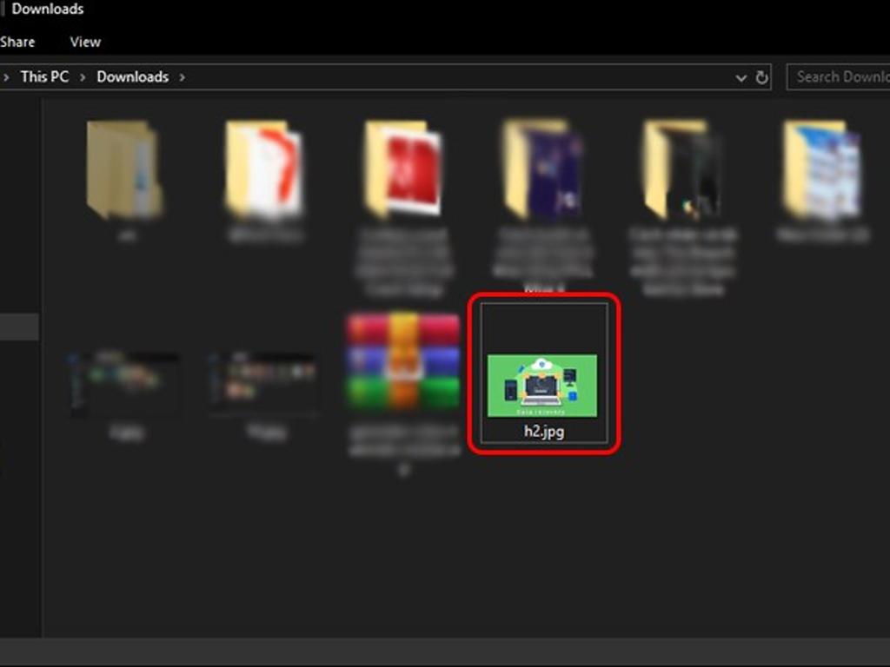Select the dark thumbnail directly left of WinRAR archive
The height and width of the screenshot is (667, 890).
(x=265, y=380)
